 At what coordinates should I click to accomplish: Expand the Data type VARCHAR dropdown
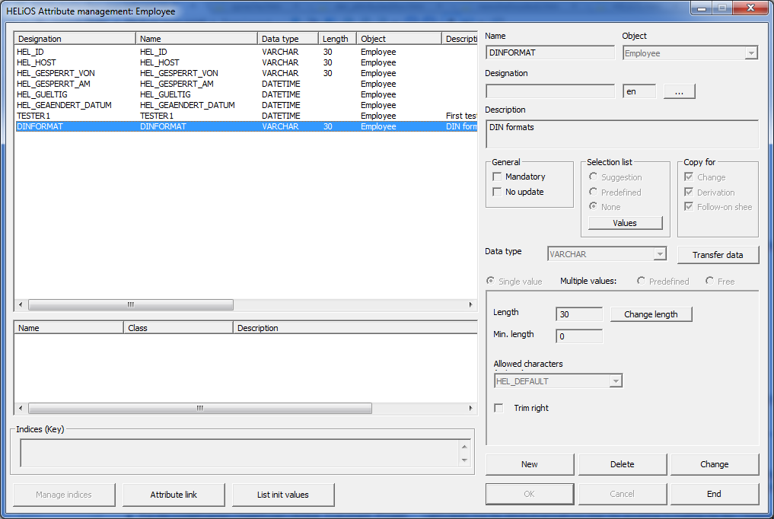tap(660, 254)
